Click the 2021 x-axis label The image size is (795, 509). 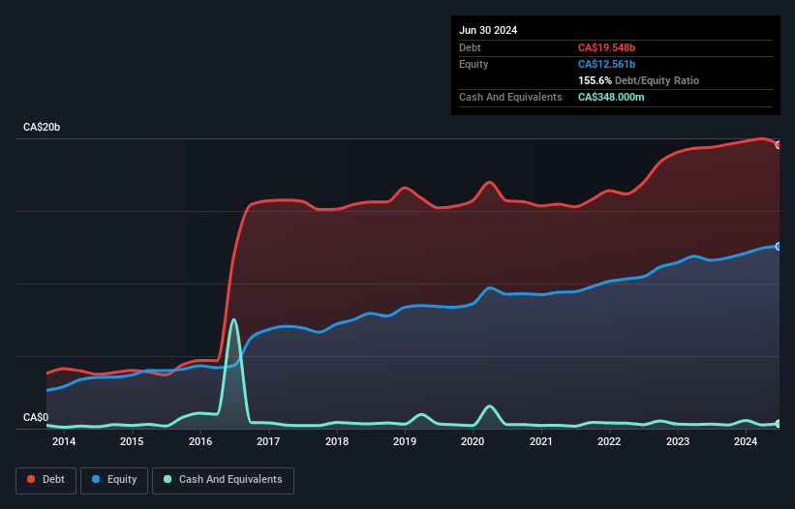coord(541,441)
